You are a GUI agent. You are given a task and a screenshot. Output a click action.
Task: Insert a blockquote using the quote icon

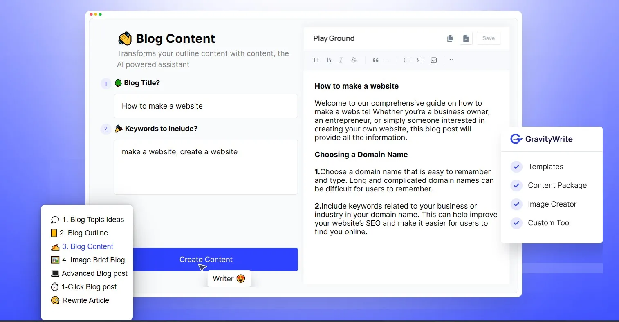tap(375, 60)
